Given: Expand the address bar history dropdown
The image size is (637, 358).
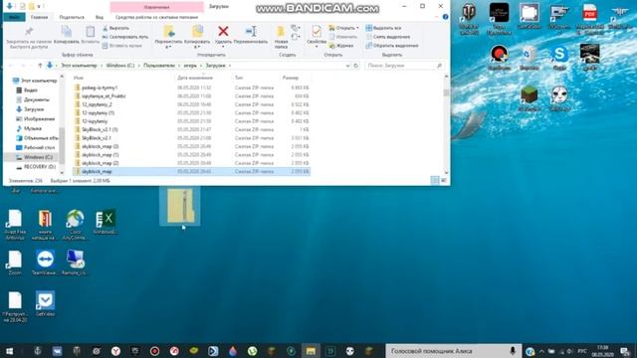Looking at the screenshot, I should pyautogui.click(x=347, y=66).
